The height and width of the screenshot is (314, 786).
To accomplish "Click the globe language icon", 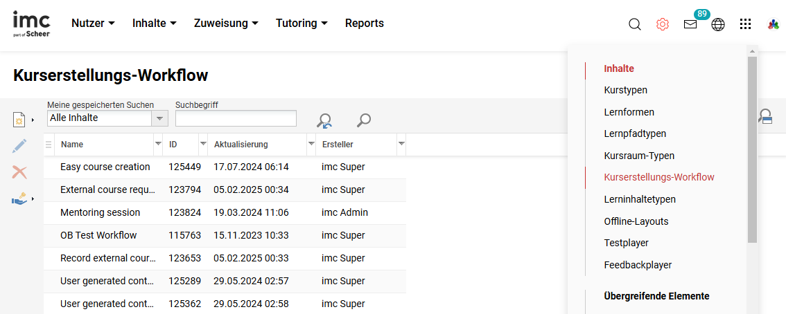I will pyautogui.click(x=718, y=24).
